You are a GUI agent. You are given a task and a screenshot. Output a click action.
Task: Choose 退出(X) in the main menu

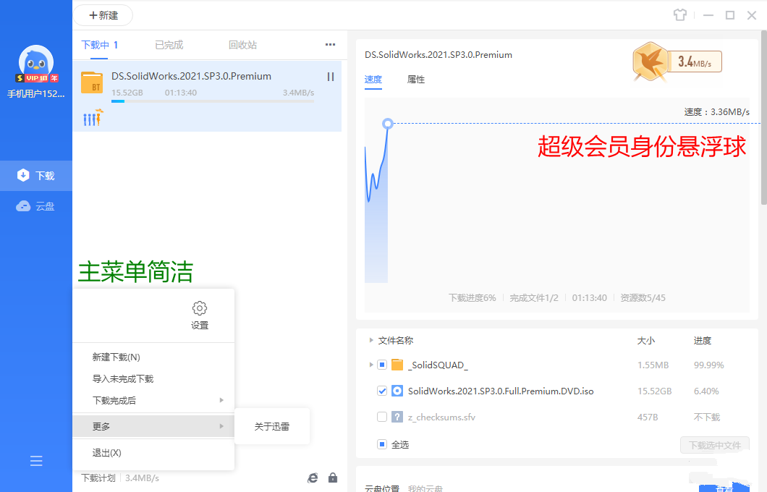coord(106,453)
